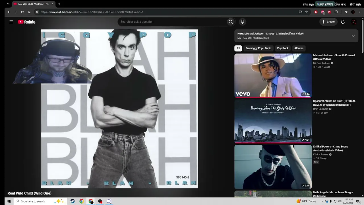Visit the Michael Jackson channel link
This screenshot has width=364, height=205.
point(322,63)
